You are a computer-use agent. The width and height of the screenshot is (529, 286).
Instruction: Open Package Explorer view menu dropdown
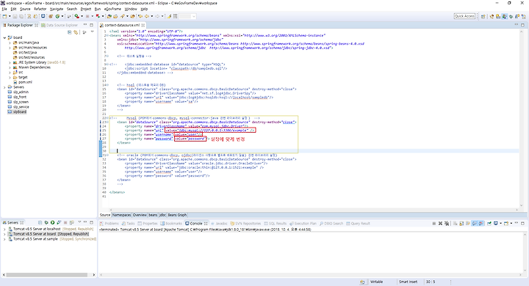pos(92,32)
